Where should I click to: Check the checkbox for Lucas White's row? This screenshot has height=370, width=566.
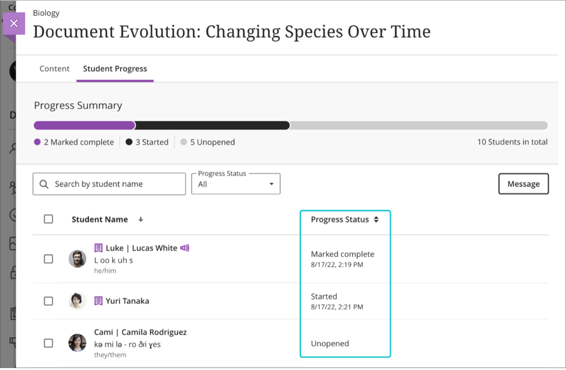coord(48,259)
